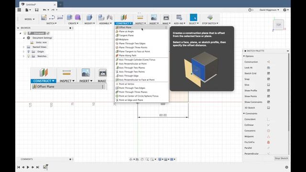306x172 pixels.
Task: Expand the Named Views tree node
Action: [x=23, y=47]
